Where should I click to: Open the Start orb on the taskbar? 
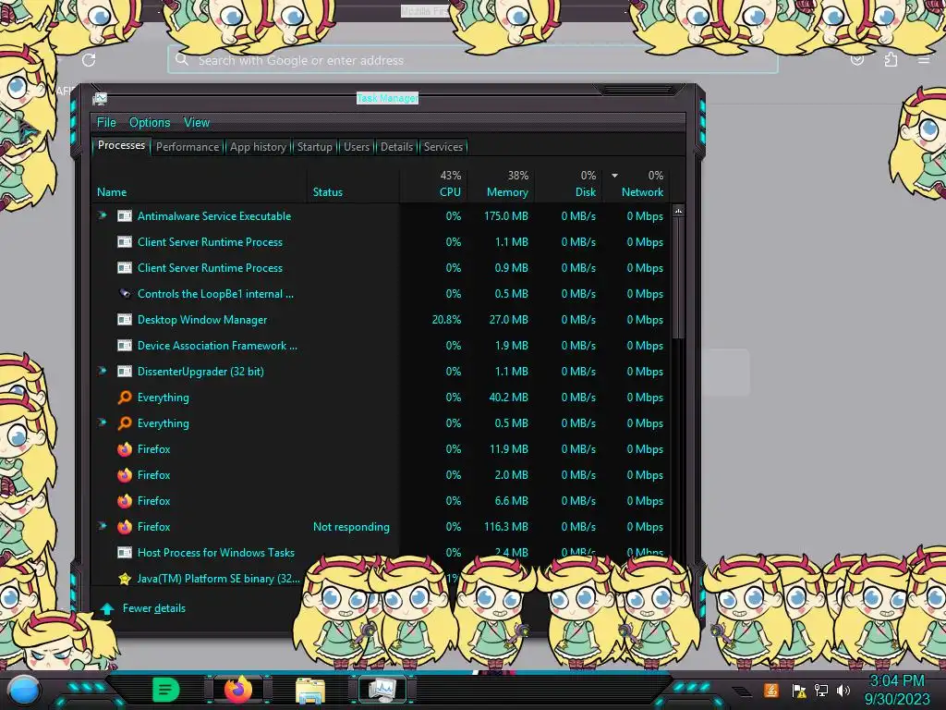click(24, 691)
